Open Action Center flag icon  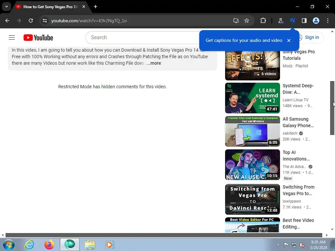286,245
